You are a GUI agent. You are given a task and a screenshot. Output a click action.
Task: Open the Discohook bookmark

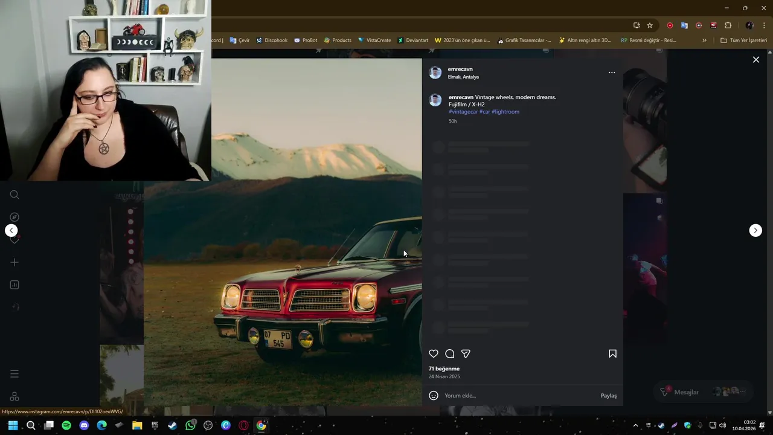[x=272, y=40]
